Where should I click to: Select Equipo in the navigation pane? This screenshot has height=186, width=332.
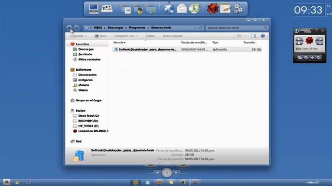80,111
